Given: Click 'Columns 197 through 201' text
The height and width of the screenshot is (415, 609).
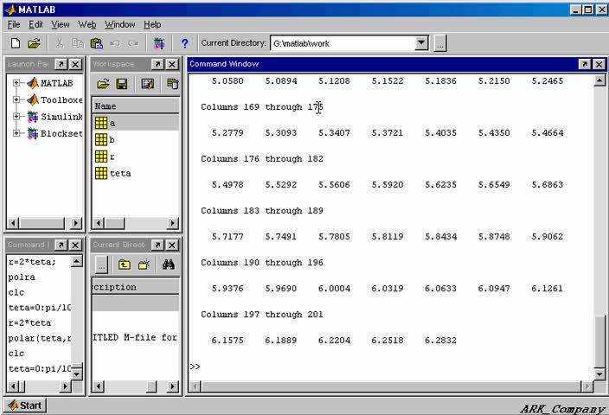Looking at the screenshot, I should tap(262, 315).
